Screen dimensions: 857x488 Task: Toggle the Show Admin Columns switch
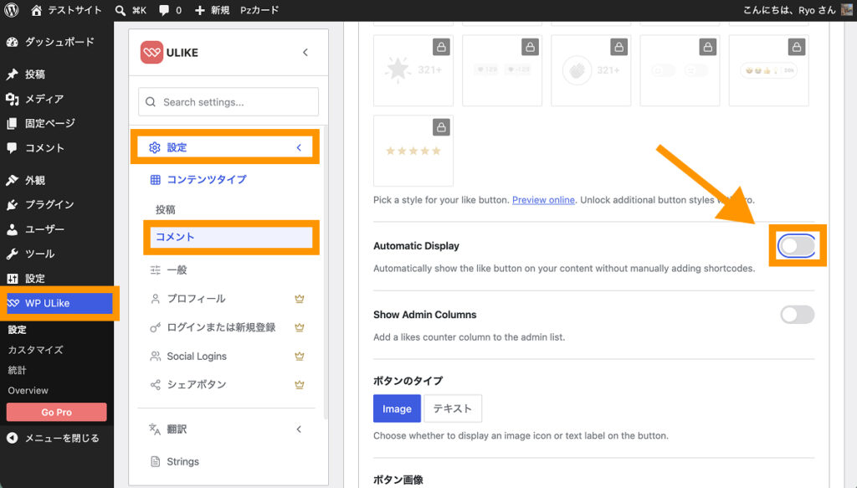pyautogui.click(x=797, y=315)
